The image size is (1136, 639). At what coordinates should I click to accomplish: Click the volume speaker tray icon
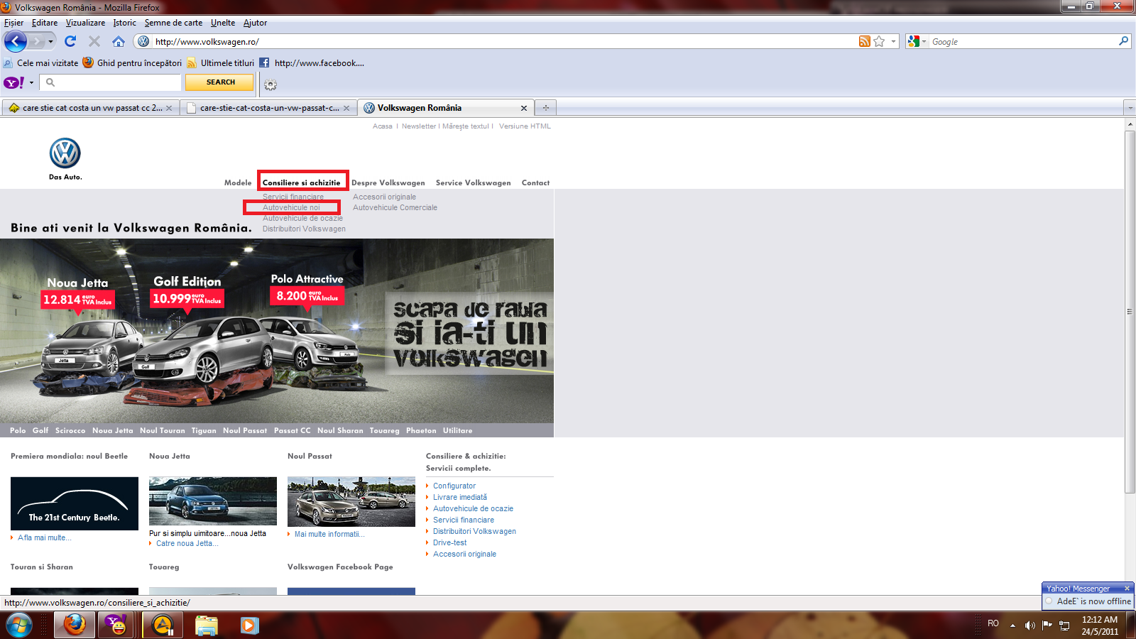[x=1029, y=626]
